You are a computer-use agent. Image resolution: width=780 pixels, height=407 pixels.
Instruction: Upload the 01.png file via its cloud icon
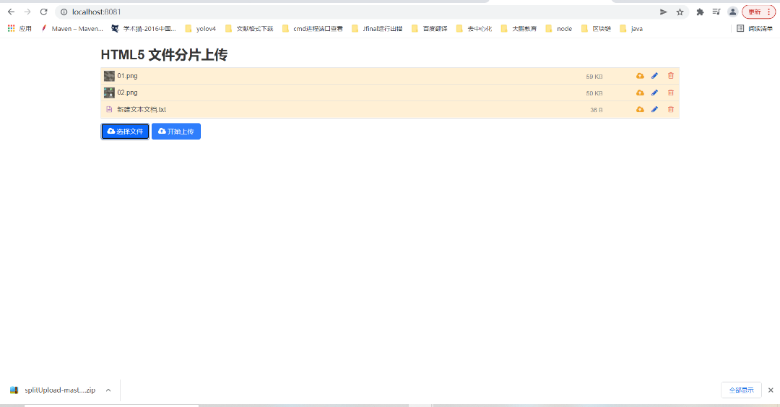(640, 76)
